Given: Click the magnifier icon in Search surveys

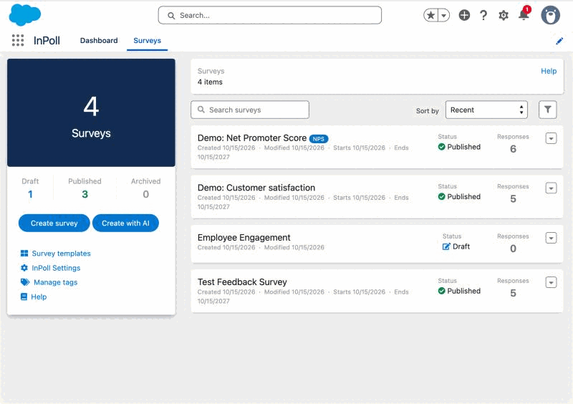Looking at the screenshot, I should 201,110.
